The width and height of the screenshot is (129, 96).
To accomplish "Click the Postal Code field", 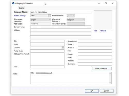I will pos(47,51).
